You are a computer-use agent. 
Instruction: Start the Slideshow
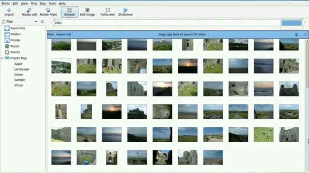(126, 12)
